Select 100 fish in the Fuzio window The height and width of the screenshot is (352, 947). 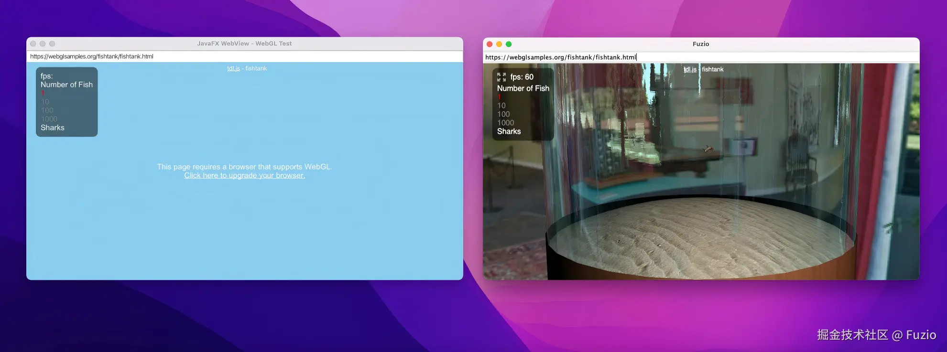[x=503, y=114]
